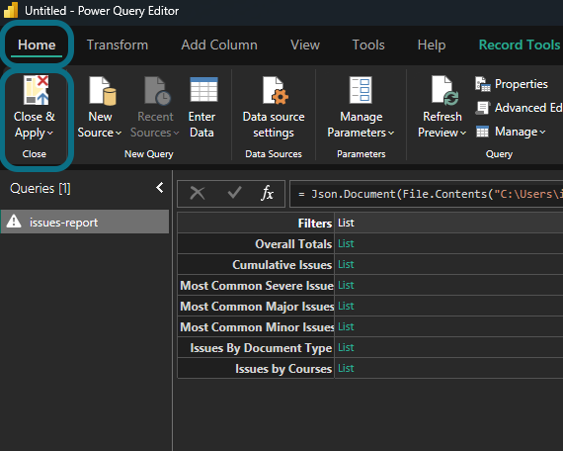Click the fx insert step icon
The width and height of the screenshot is (563, 451).
(x=267, y=194)
